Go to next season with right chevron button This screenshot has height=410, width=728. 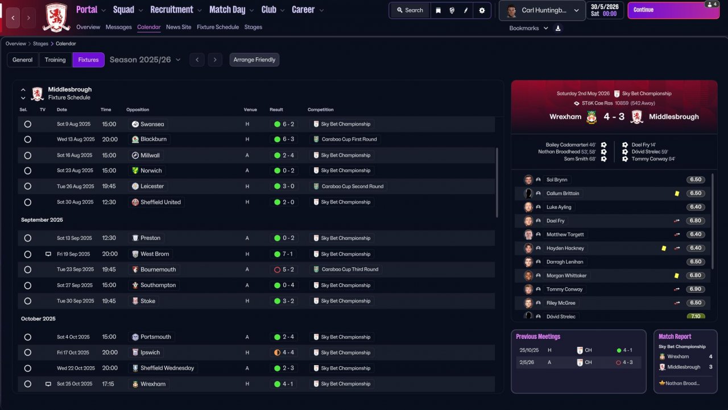[214, 60]
